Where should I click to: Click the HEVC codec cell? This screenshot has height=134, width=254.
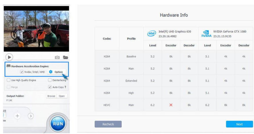[107, 105]
